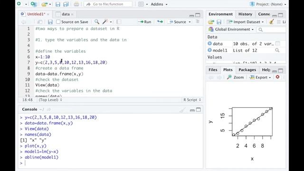Switch to the Files tab

pyautogui.click(x=213, y=70)
